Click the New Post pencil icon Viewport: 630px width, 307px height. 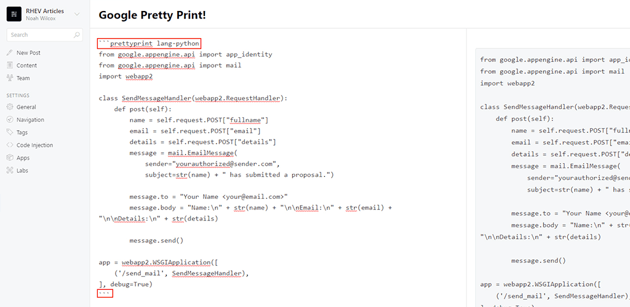tap(10, 53)
